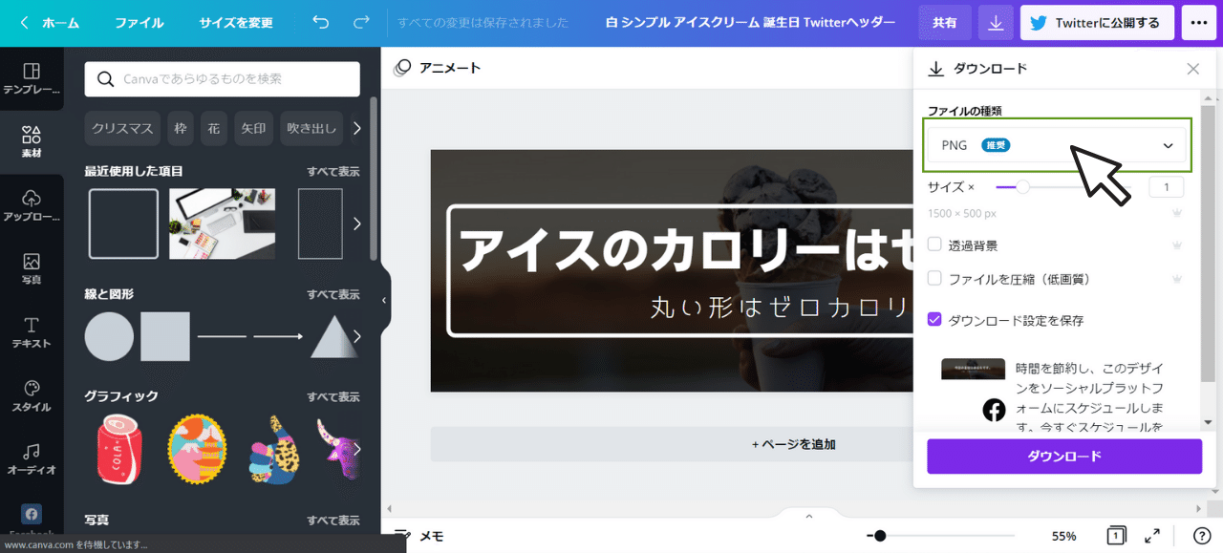This screenshot has height=553, width=1223.
Task: Show more graphics chevron
Action: tap(356, 449)
